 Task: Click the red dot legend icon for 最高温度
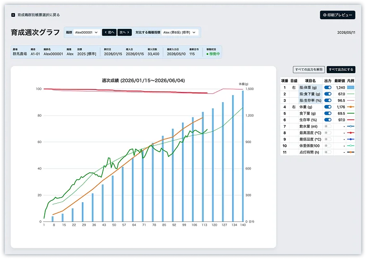(351, 132)
